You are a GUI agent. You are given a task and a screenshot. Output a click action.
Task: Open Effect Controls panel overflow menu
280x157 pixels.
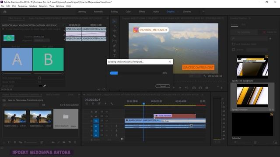click(x=108, y=18)
